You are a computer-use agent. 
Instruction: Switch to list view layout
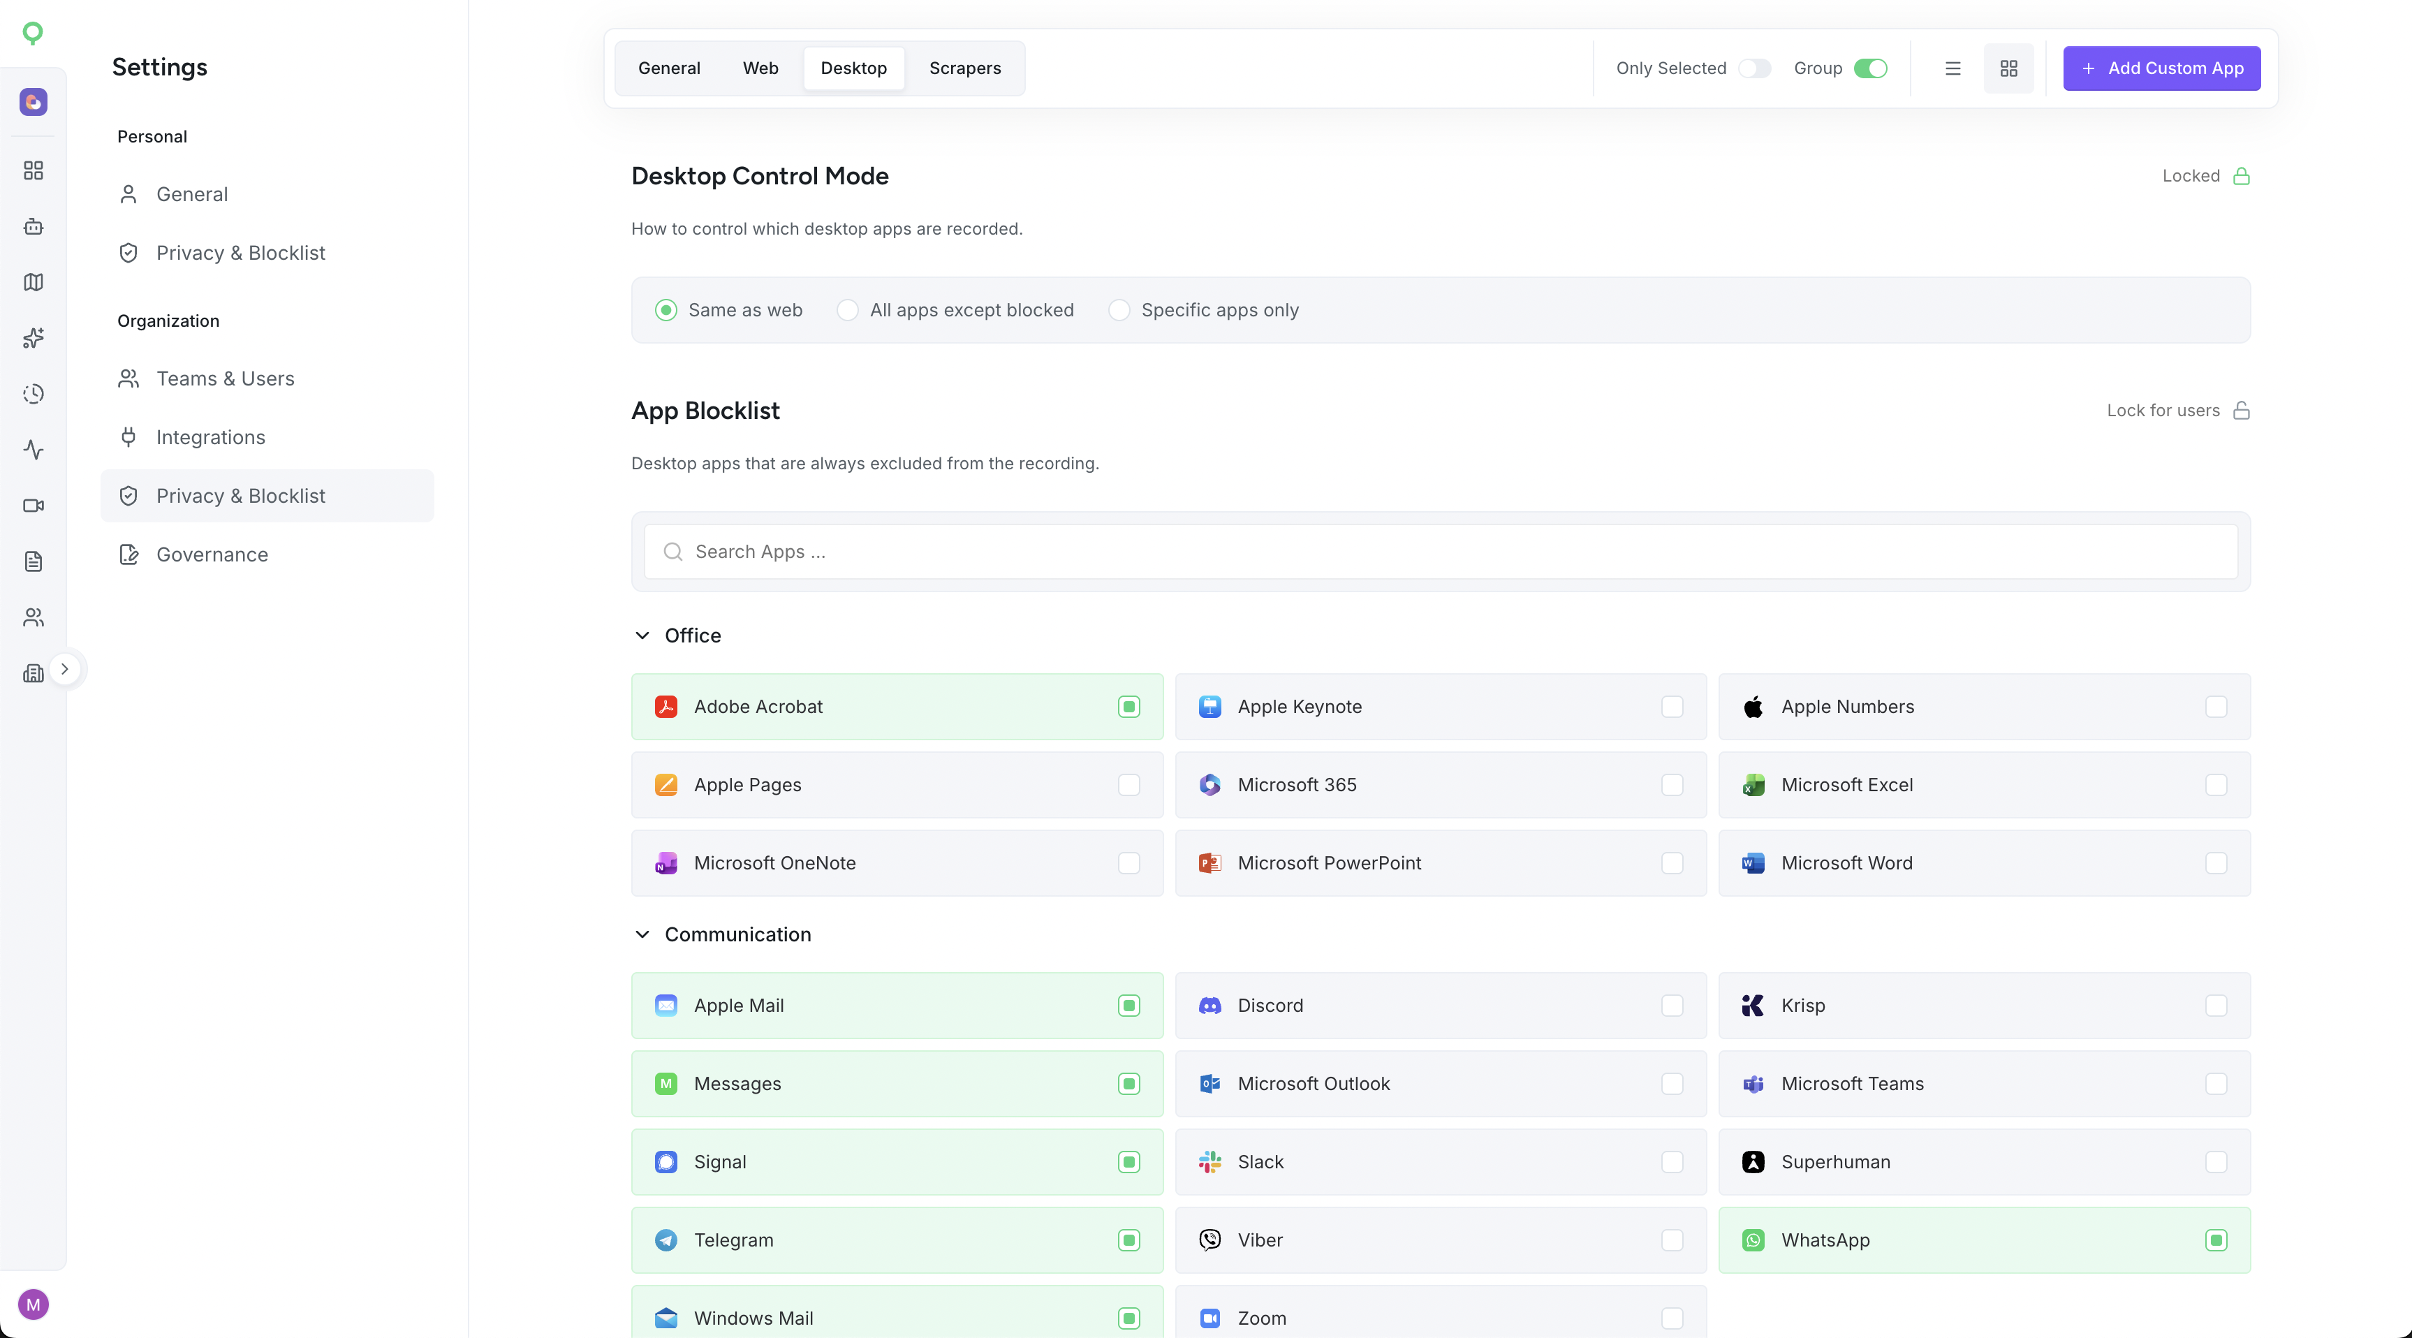point(1953,68)
